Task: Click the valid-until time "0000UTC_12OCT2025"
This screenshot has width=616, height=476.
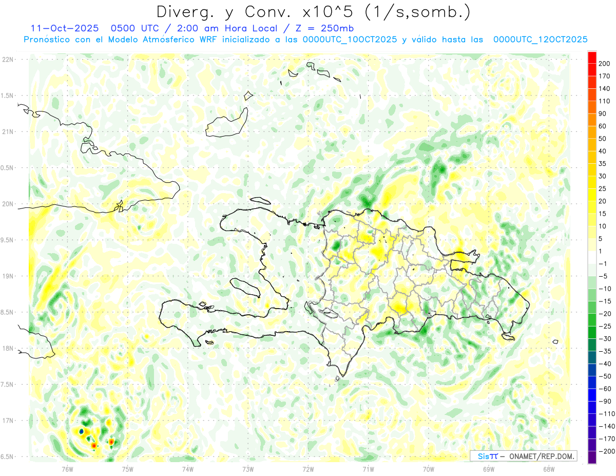Action: click(x=540, y=40)
